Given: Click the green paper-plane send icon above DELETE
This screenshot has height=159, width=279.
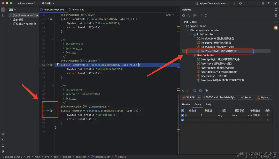Looking at the screenshot, I should click(x=183, y=91).
